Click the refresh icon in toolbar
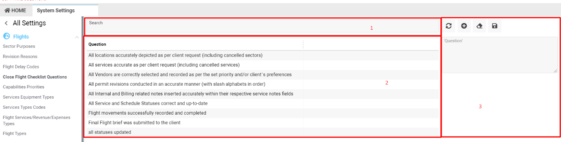The width and height of the screenshot is (561, 142). pyautogui.click(x=449, y=26)
